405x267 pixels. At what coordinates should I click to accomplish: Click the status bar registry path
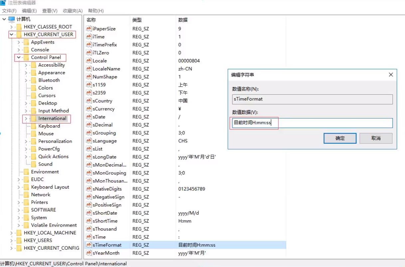[x=64, y=264]
